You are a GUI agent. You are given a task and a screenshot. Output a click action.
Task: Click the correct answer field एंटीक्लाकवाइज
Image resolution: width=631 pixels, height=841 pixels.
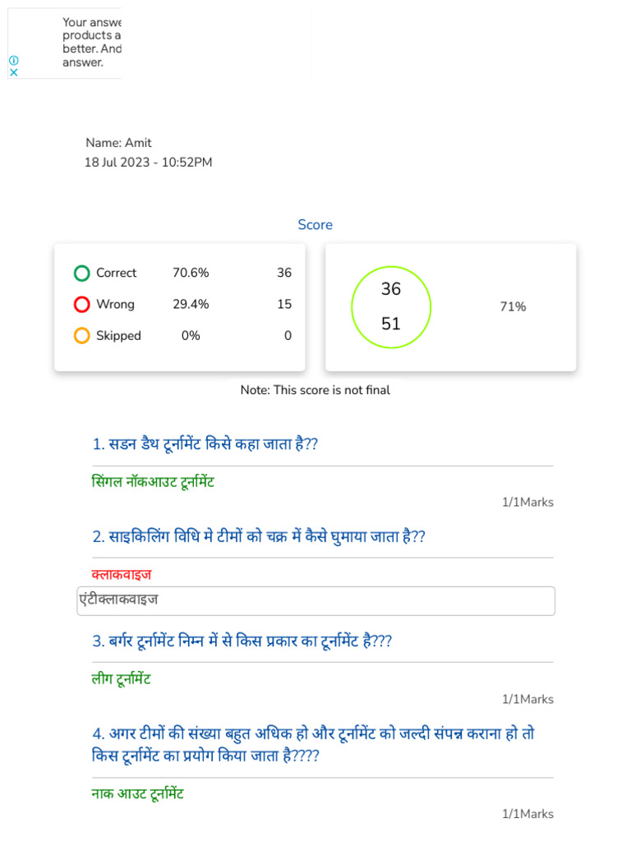(x=316, y=600)
